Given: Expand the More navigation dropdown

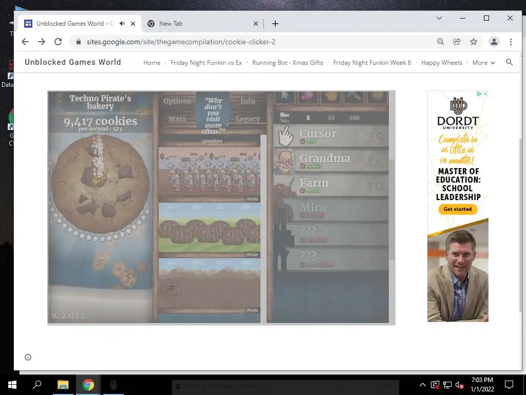Looking at the screenshot, I should (483, 62).
